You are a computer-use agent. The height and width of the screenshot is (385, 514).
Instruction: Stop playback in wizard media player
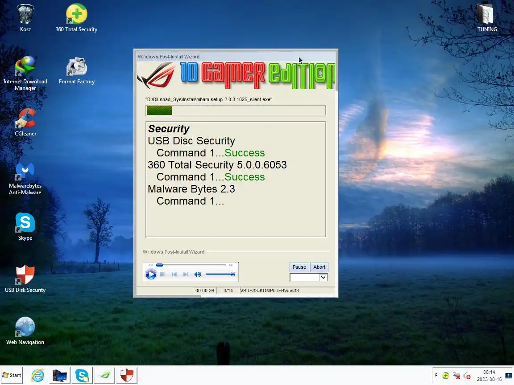(x=162, y=274)
